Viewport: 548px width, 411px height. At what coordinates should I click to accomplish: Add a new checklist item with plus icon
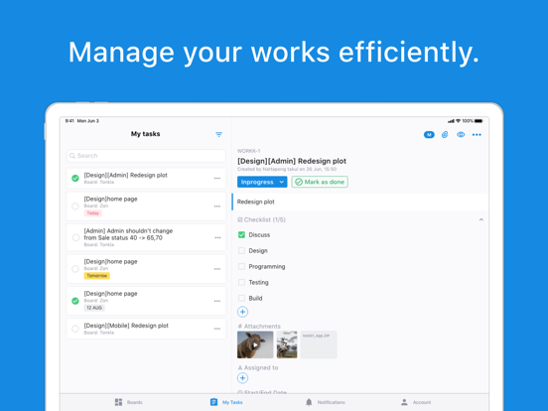pos(242,312)
